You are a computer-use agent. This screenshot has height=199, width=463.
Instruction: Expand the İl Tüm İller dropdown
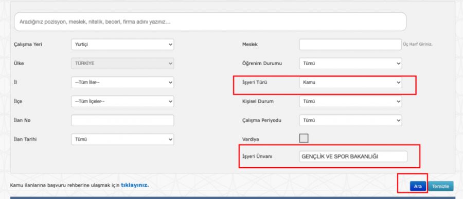122,83
